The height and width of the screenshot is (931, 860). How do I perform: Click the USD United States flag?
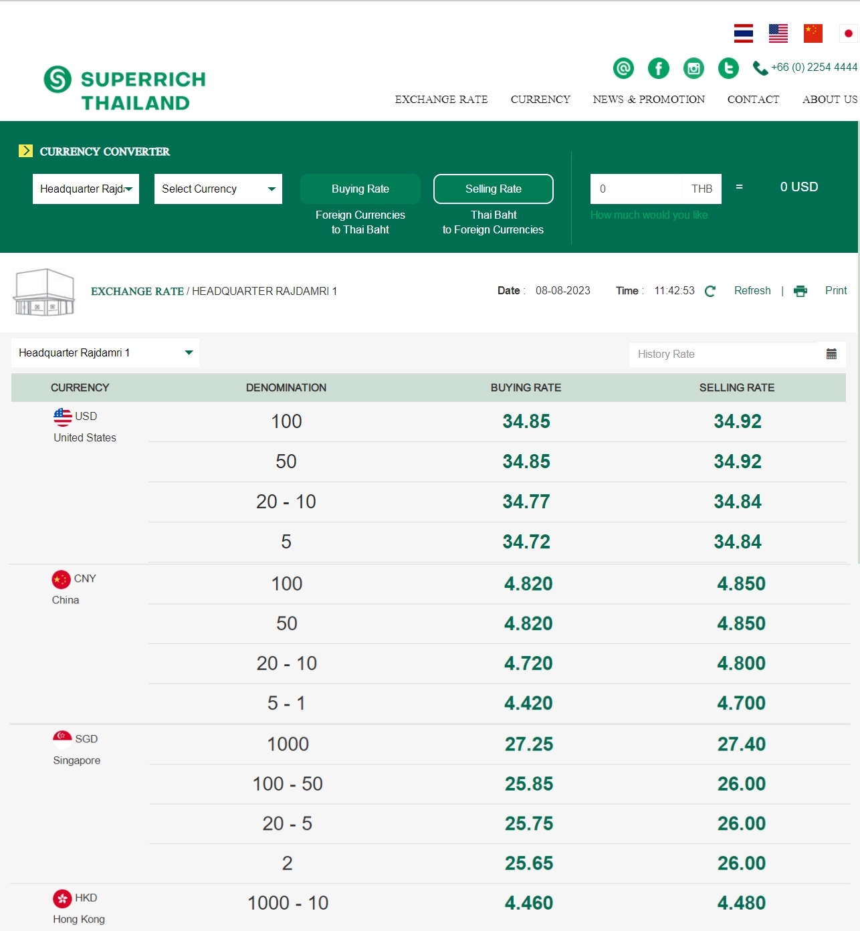(x=62, y=417)
